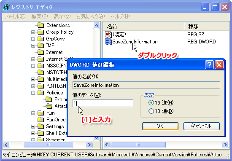The image size is (232, 161).
Task: Click the IME folder icon
Action: (40, 46)
